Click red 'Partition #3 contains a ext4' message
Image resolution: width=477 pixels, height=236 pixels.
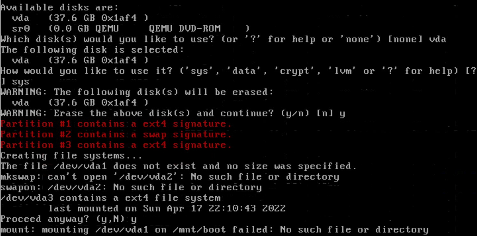click(x=116, y=145)
